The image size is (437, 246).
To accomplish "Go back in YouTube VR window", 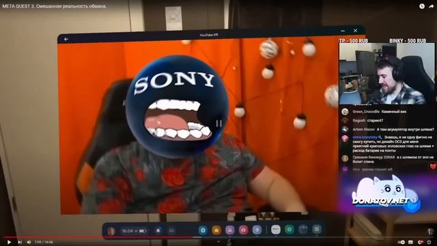I will tap(66, 40).
